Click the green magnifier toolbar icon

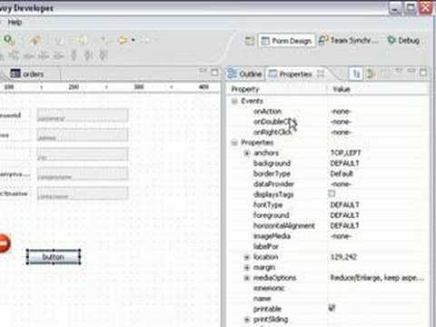pyautogui.click(x=8, y=39)
